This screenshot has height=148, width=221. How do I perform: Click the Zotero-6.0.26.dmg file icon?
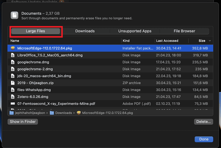pyautogui.click(x=13, y=97)
